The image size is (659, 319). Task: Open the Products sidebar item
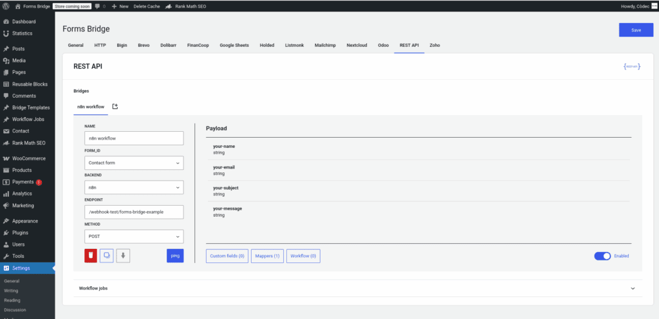click(27, 170)
